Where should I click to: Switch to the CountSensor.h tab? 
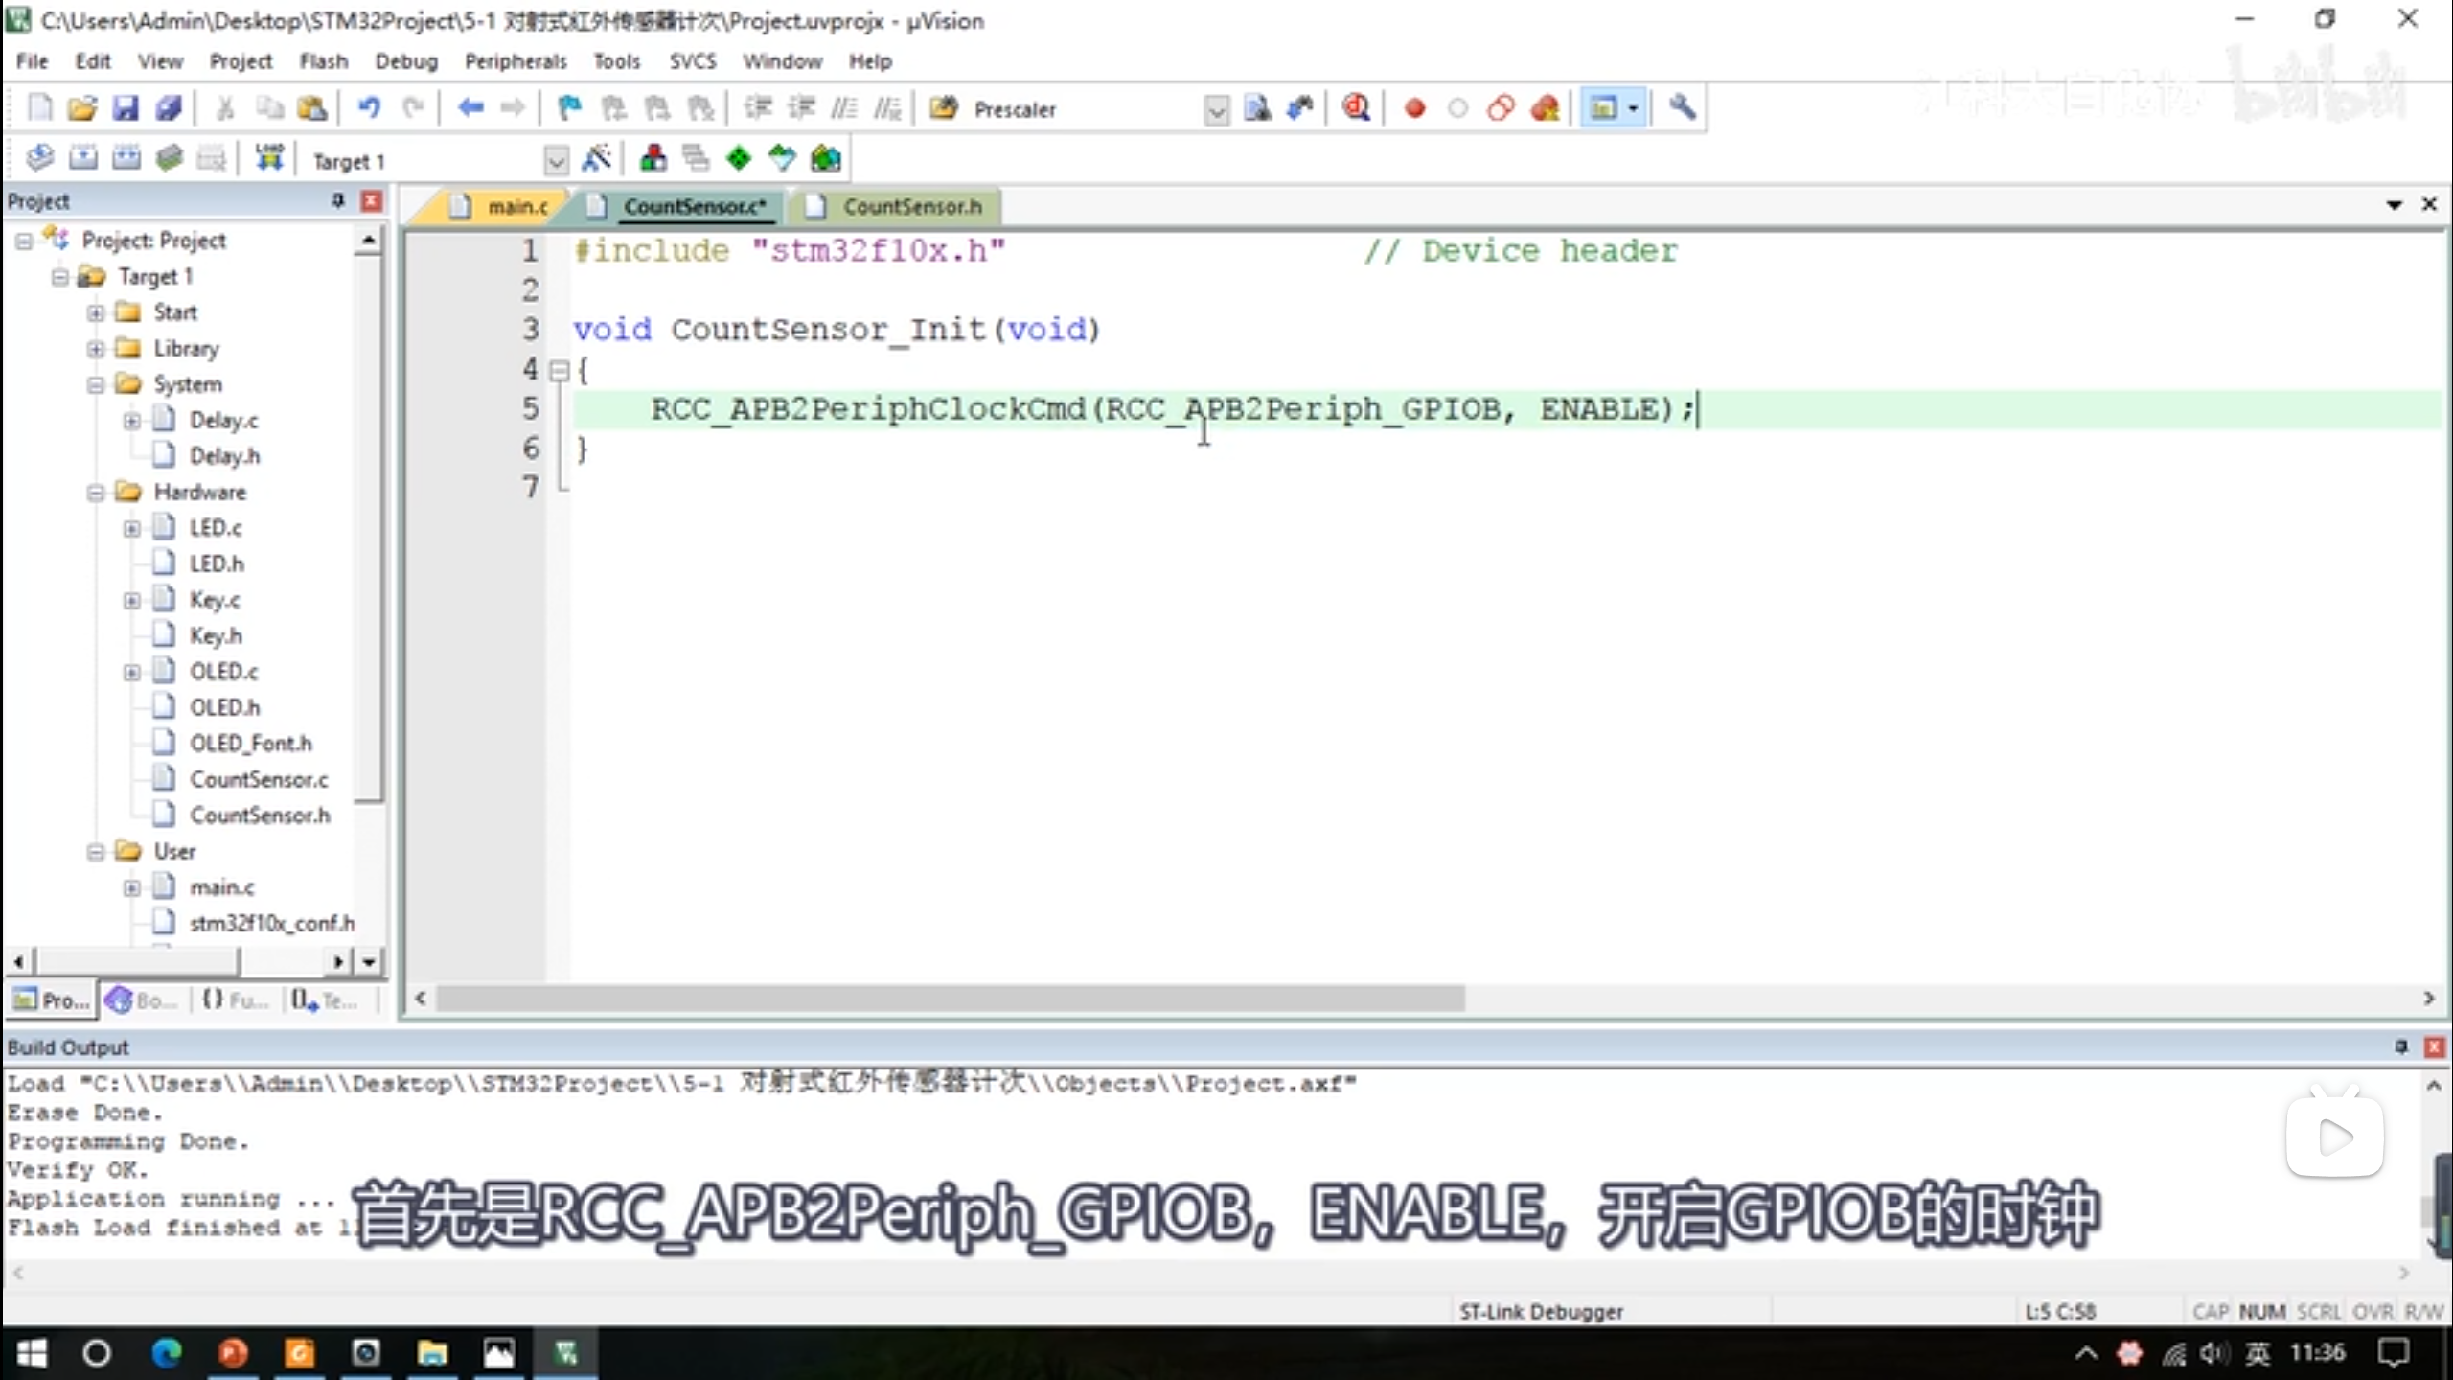(x=910, y=206)
